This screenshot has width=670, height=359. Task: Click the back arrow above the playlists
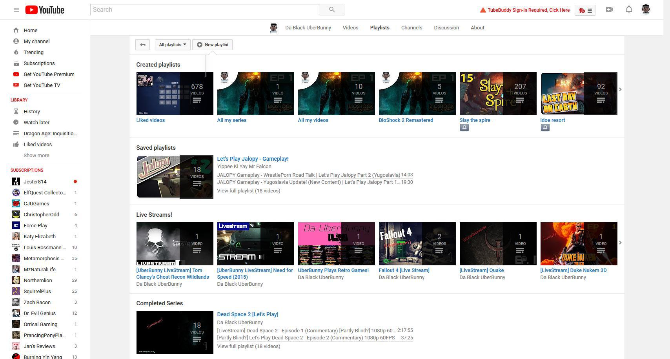pos(142,45)
